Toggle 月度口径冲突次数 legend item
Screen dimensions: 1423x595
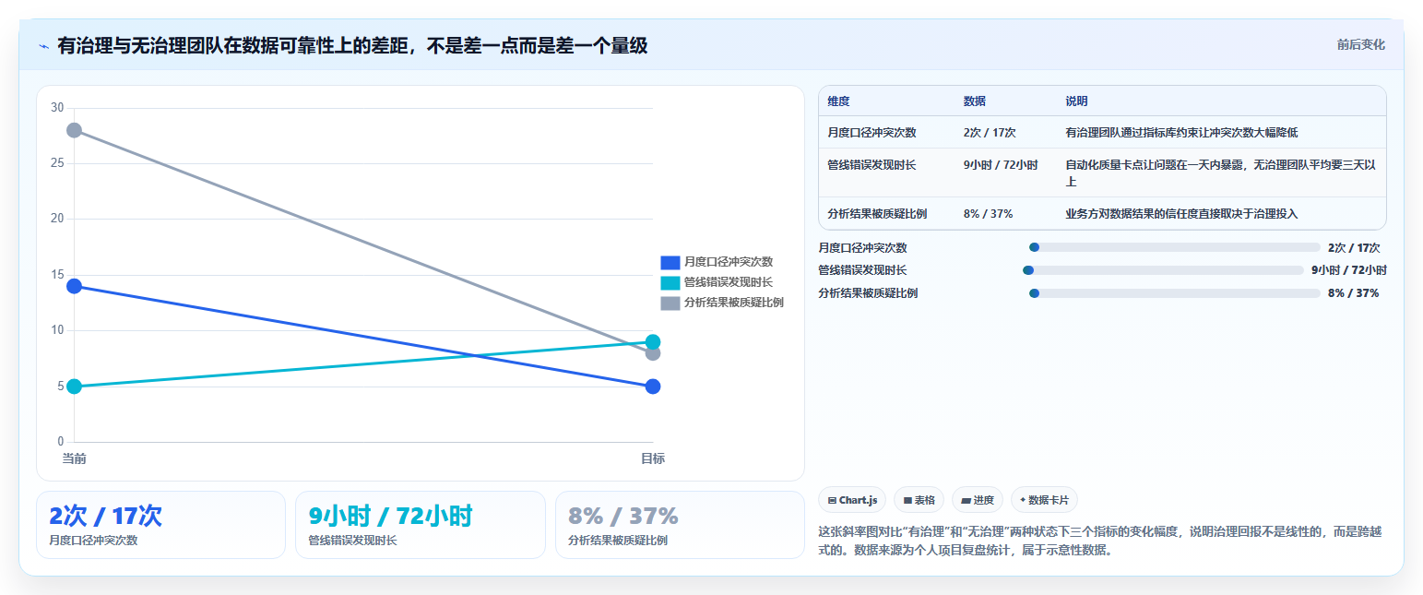717,262
